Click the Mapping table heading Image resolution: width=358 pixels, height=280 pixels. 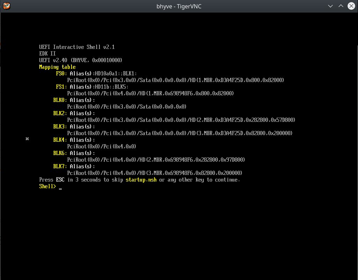(57, 67)
